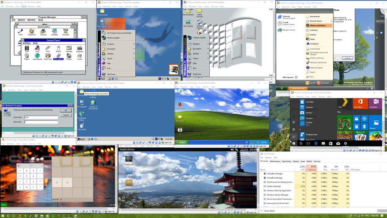Expand All Programs in Longhorn Start menu

[290, 77]
